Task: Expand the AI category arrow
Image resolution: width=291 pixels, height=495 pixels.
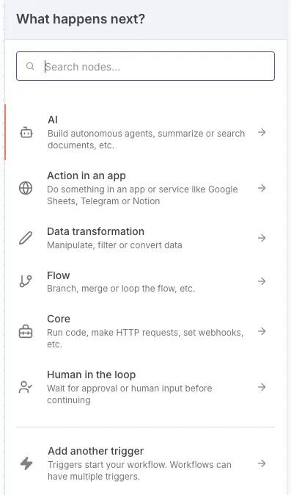Action: tap(262, 132)
